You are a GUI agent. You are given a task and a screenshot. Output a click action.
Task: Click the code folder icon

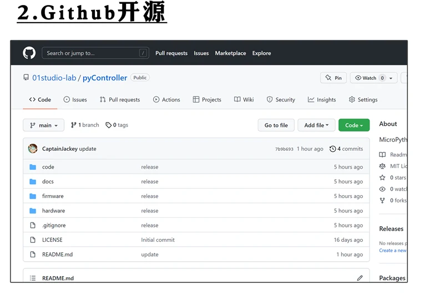point(33,167)
